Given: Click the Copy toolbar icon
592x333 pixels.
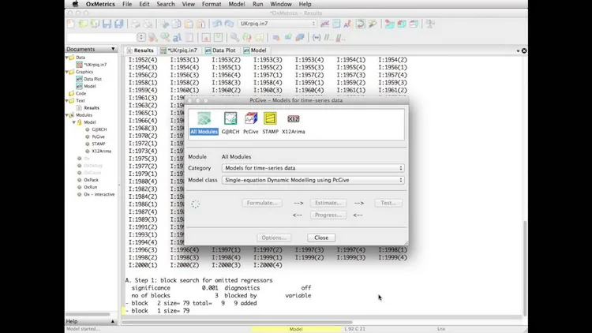Looking at the screenshot, I should pos(176,24).
